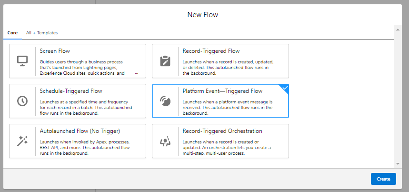Click the Screen Flow monitor icon
409x192 pixels.
[22, 61]
